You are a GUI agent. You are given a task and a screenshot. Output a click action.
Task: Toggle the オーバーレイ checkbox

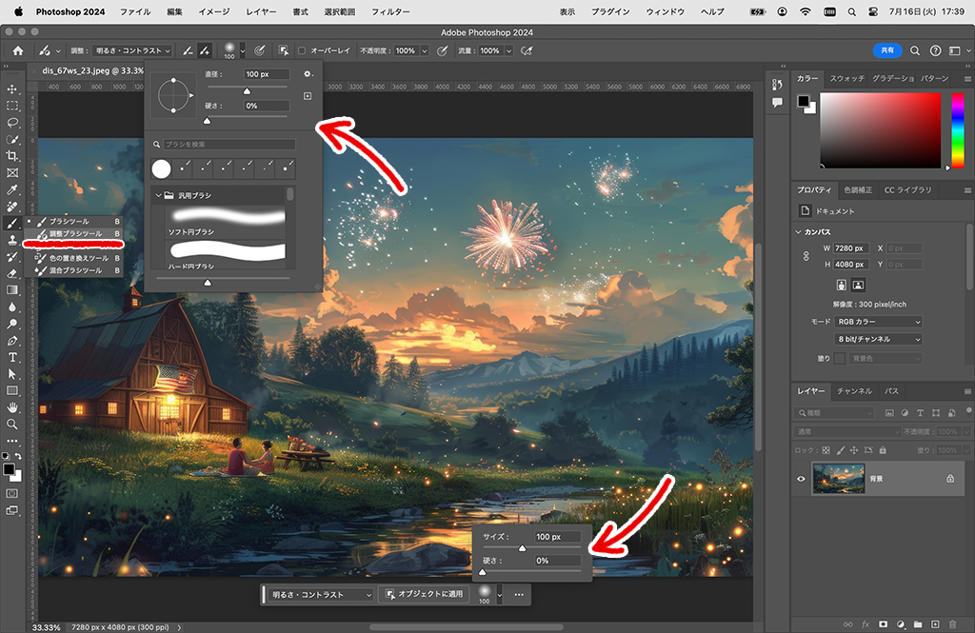[x=302, y=51]
